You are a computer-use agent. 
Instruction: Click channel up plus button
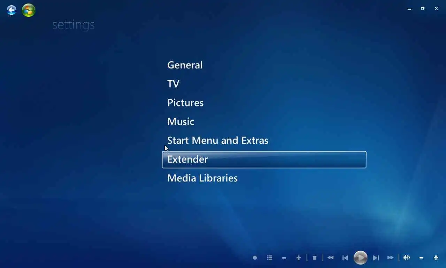pos(299,258)
